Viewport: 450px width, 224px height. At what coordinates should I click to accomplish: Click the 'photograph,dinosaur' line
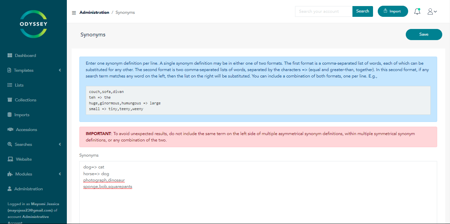pos(104,180)
